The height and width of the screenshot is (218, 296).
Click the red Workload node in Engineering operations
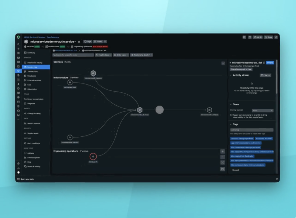[x=93, y=157]
